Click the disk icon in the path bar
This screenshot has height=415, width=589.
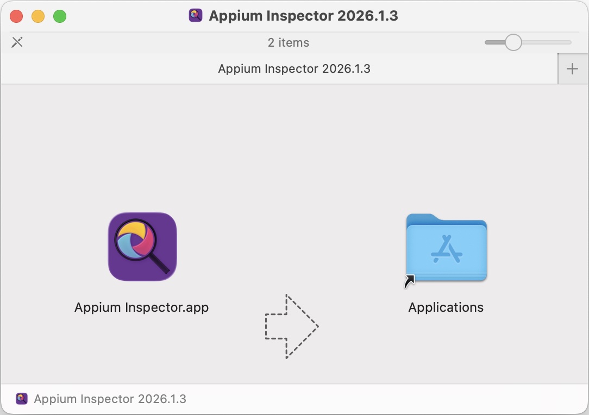click(x=22, y=399)
